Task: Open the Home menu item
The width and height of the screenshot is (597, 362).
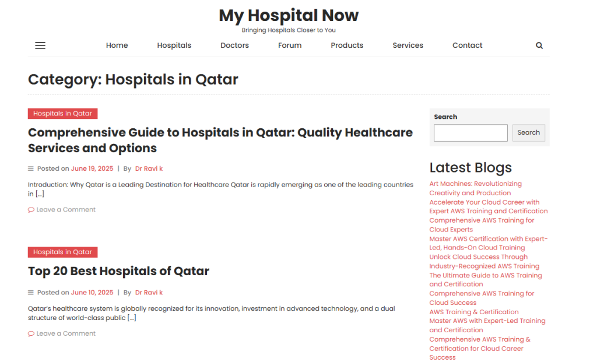Action: pos(117,45)
